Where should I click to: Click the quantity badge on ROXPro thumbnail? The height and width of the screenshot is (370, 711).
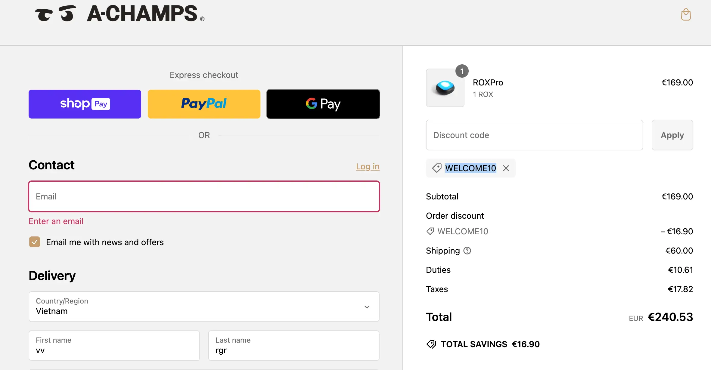[462, 71]
